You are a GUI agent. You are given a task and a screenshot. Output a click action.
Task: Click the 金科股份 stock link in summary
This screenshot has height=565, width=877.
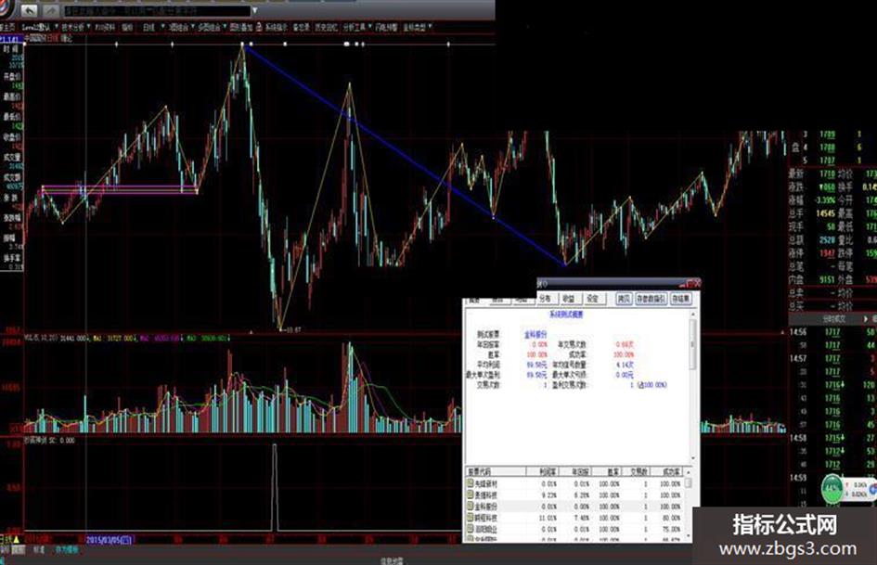535,335
